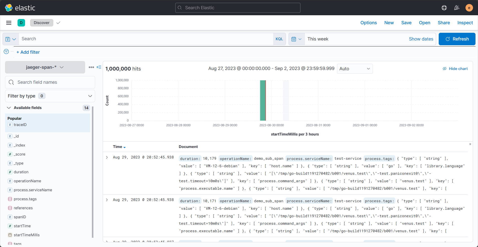Click the Discover breadcrumb button

click(42, 23)
